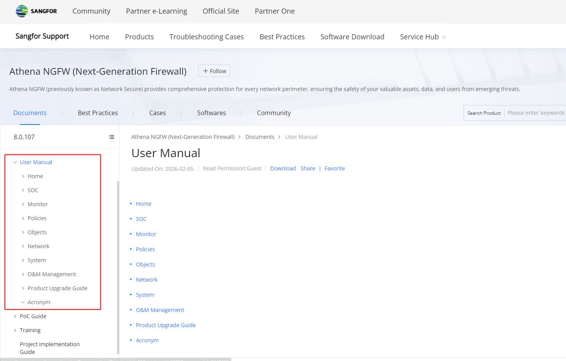Open Network link in content list
Screen dimensions: 566x361
click(147, 280)
